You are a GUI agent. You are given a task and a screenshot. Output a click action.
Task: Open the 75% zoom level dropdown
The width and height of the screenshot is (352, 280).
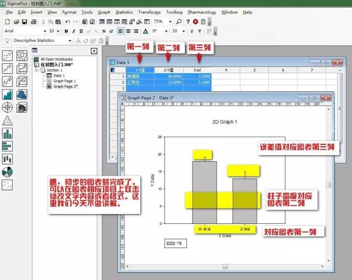click(x=170, y=21)
